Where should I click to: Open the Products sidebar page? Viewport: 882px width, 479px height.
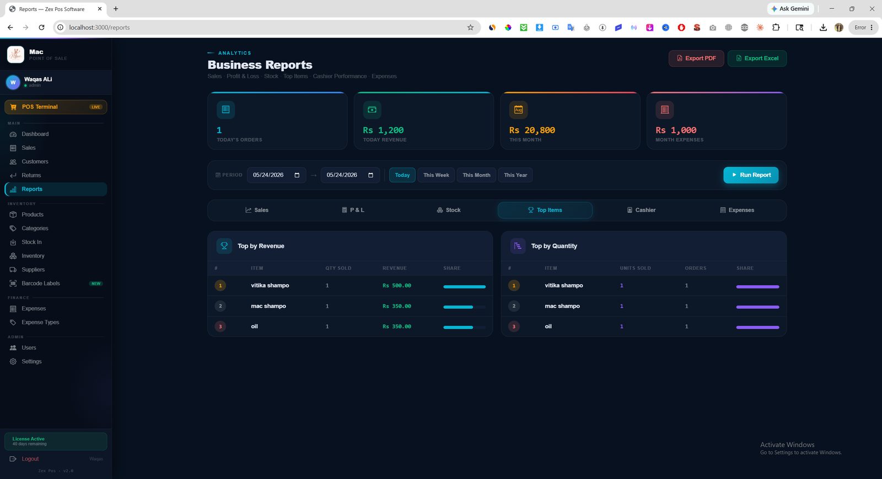point(56,215)
